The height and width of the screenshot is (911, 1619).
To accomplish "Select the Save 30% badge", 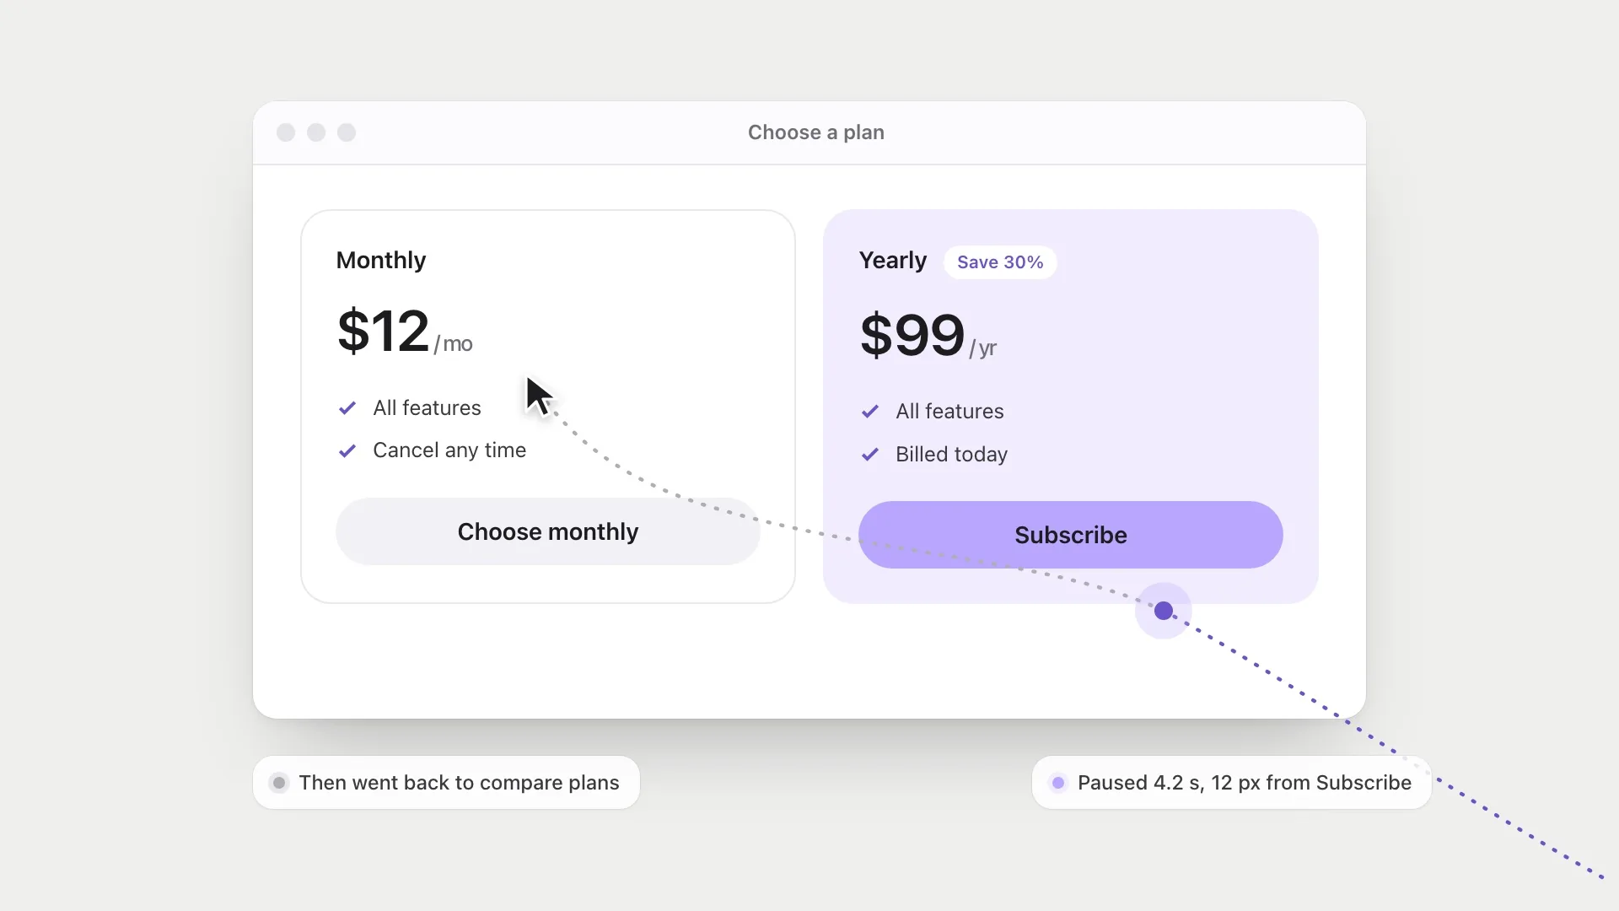I will (x=1000, y=262).
